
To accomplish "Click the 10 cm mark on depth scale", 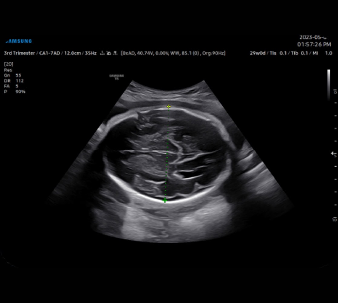I will (x=335, y=219).
